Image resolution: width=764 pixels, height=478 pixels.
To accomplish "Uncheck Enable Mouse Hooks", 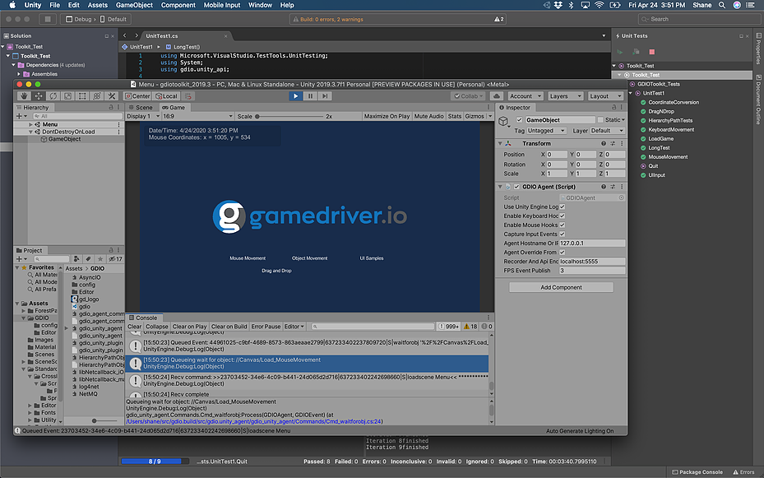I will pos(563,225).
